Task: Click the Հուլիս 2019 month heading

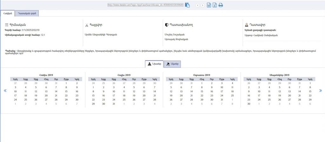Action: 124,75
